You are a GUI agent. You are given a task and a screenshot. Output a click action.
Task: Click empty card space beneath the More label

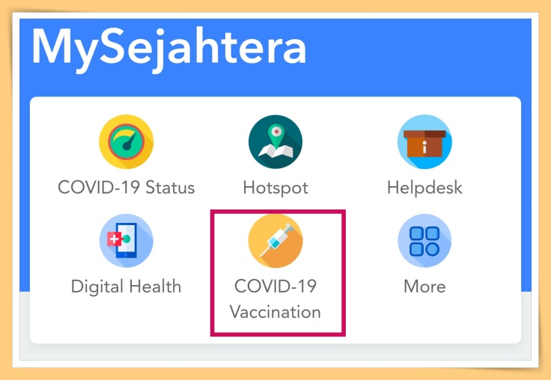tap(424, 319)
